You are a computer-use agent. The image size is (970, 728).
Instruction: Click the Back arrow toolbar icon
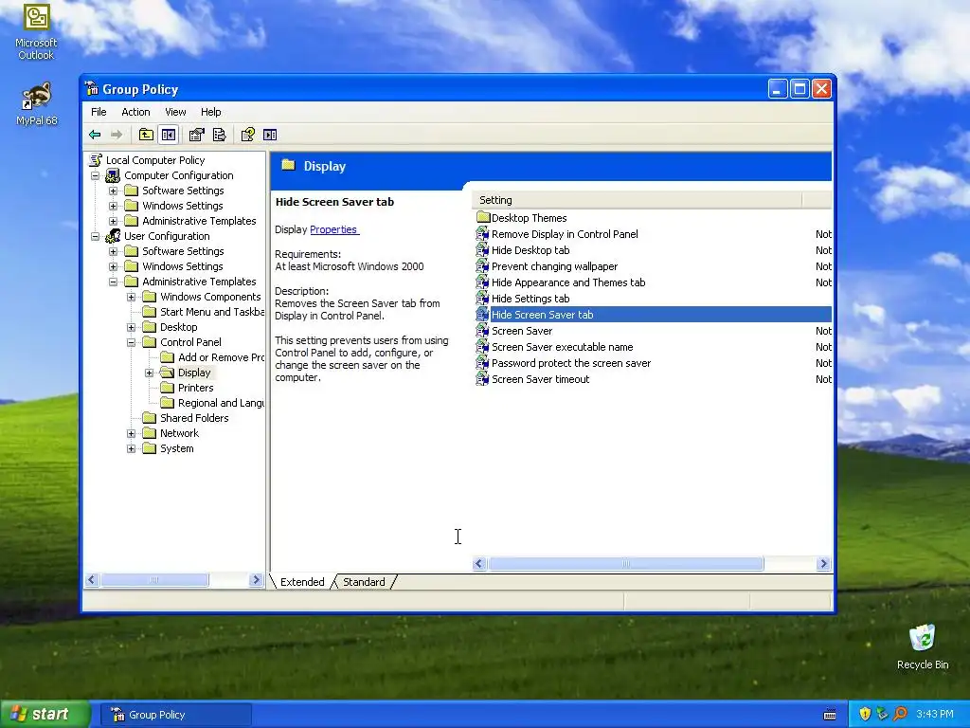pyautogui.click(x=95, y=135)
